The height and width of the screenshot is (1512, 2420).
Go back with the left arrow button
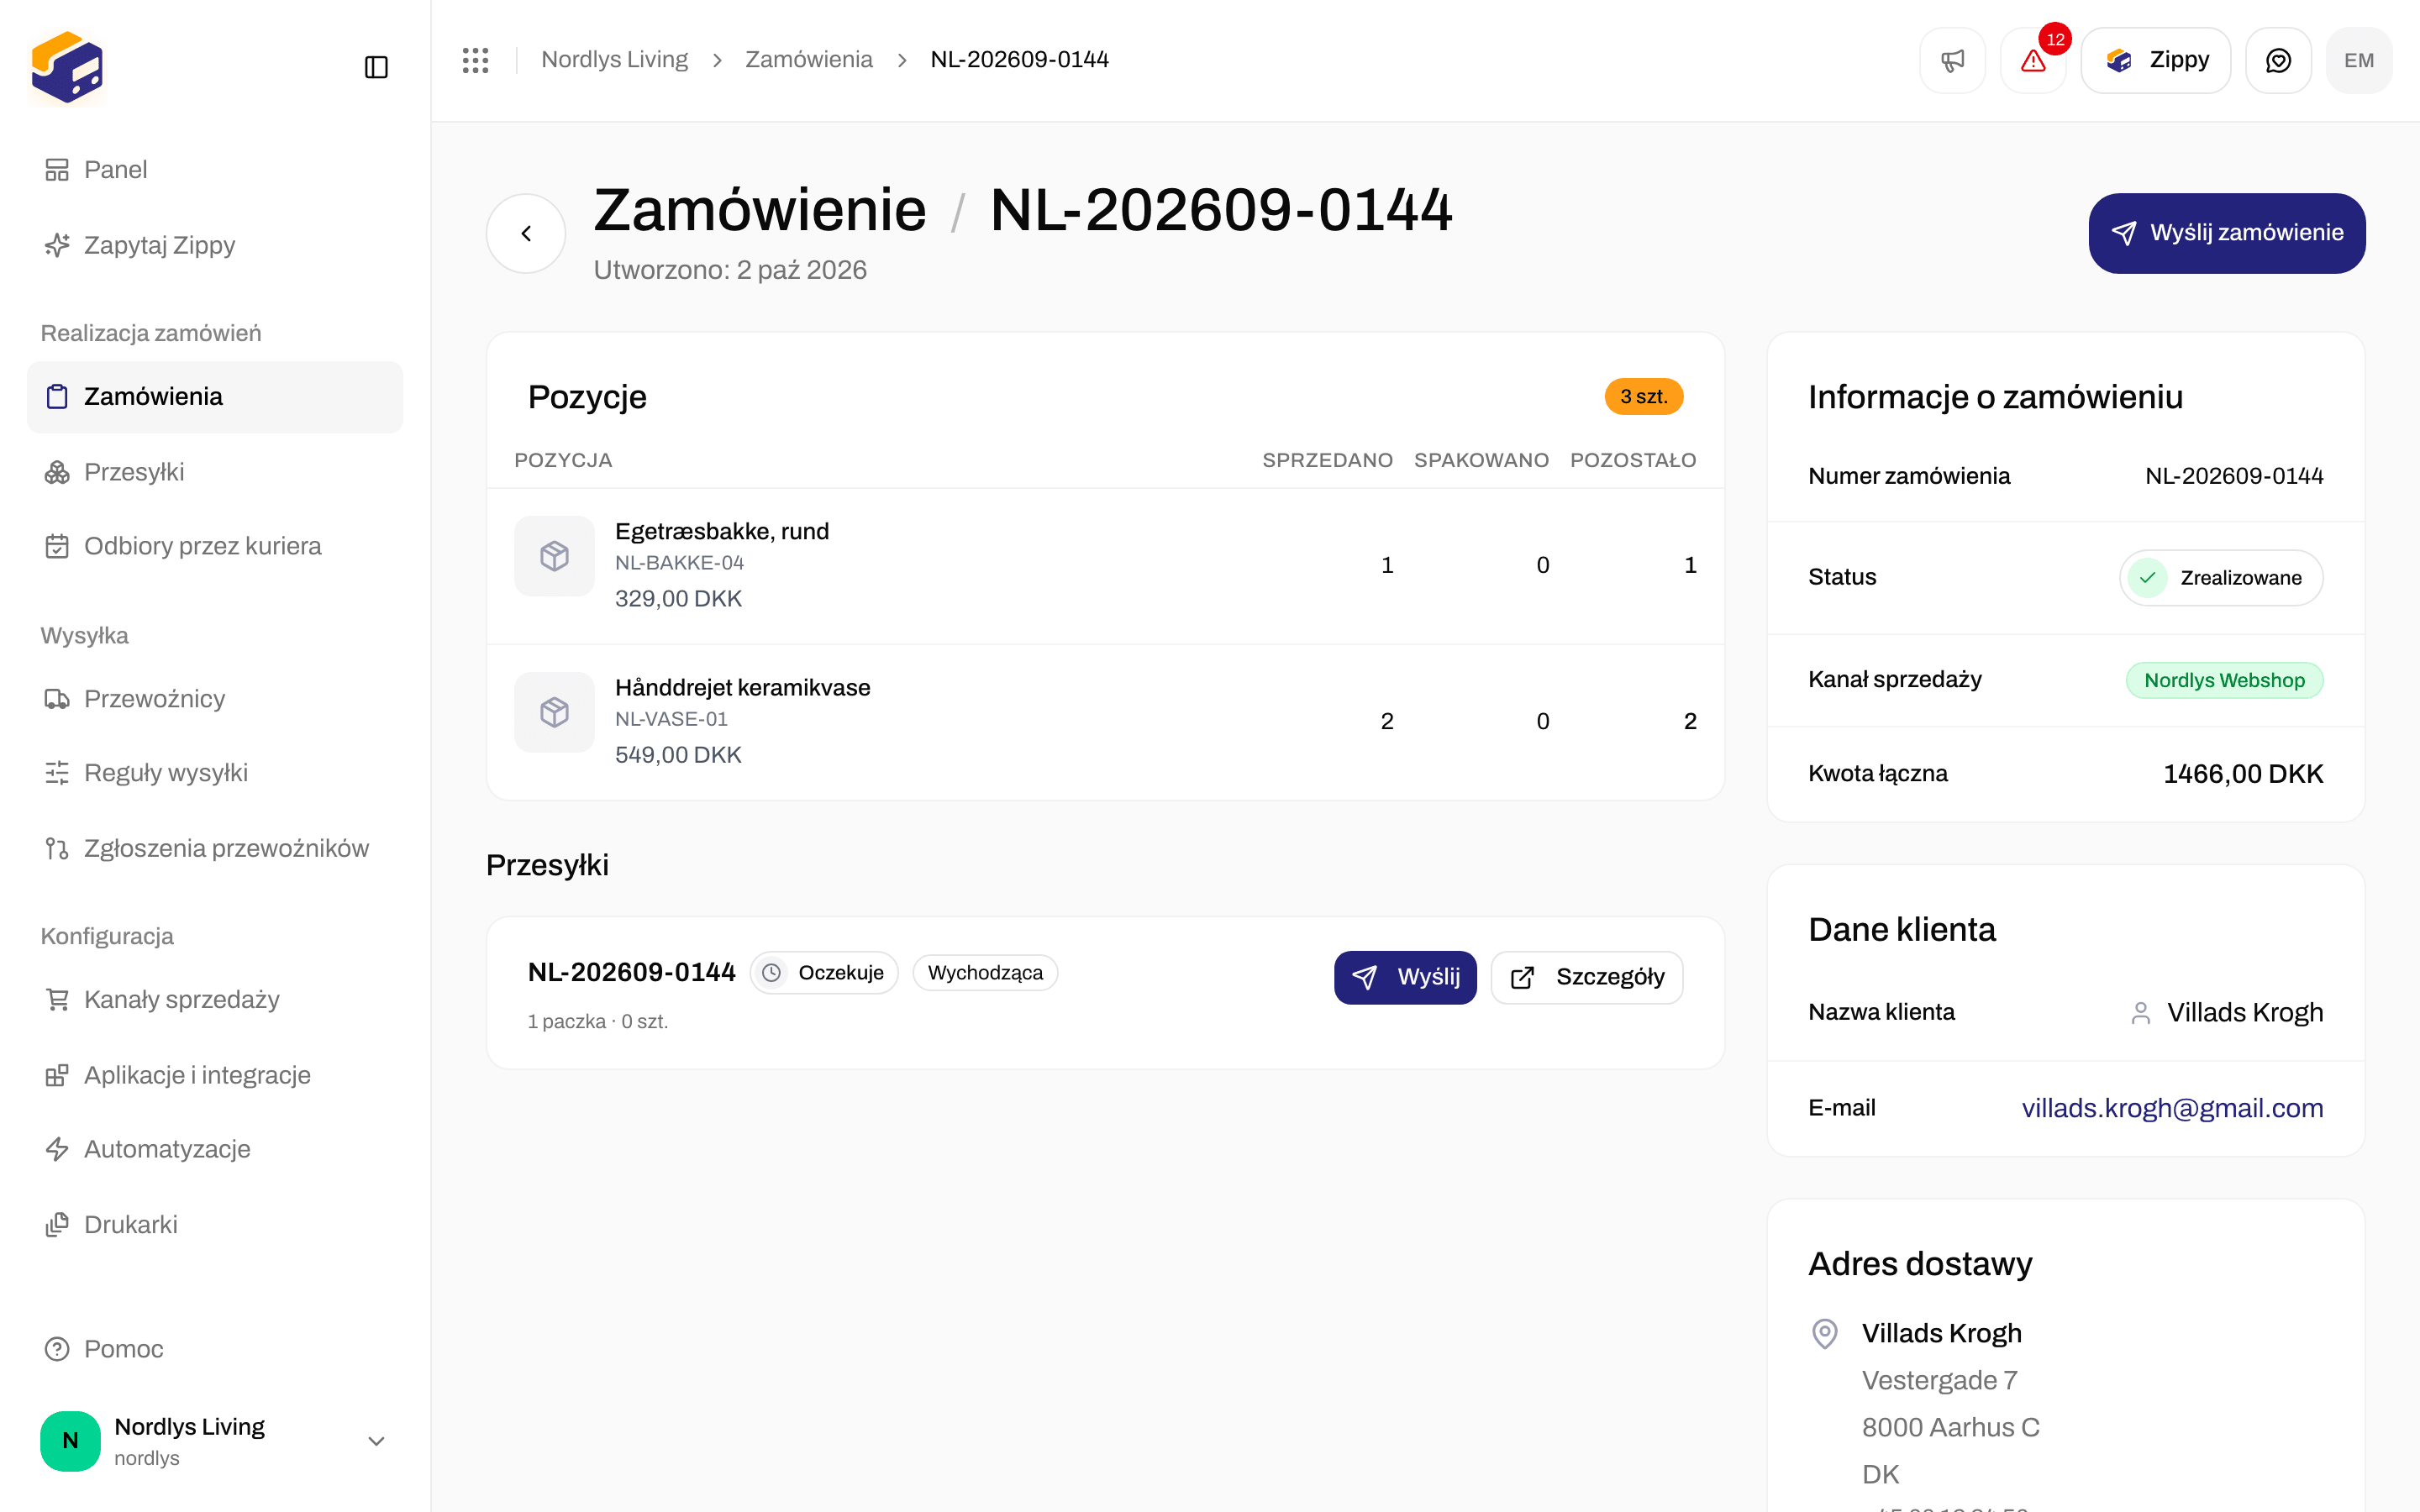tap(526, 233)
